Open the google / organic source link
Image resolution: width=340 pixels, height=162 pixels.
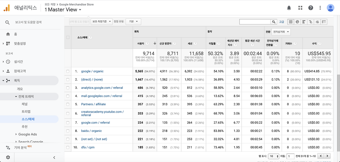pyautogui.click(x=92, y=71)
